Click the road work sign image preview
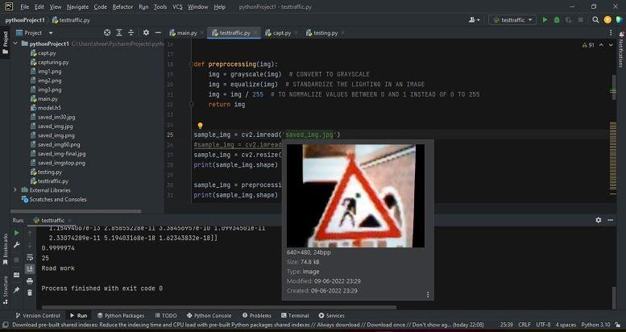The image size is (626, 332). point(355,196)
